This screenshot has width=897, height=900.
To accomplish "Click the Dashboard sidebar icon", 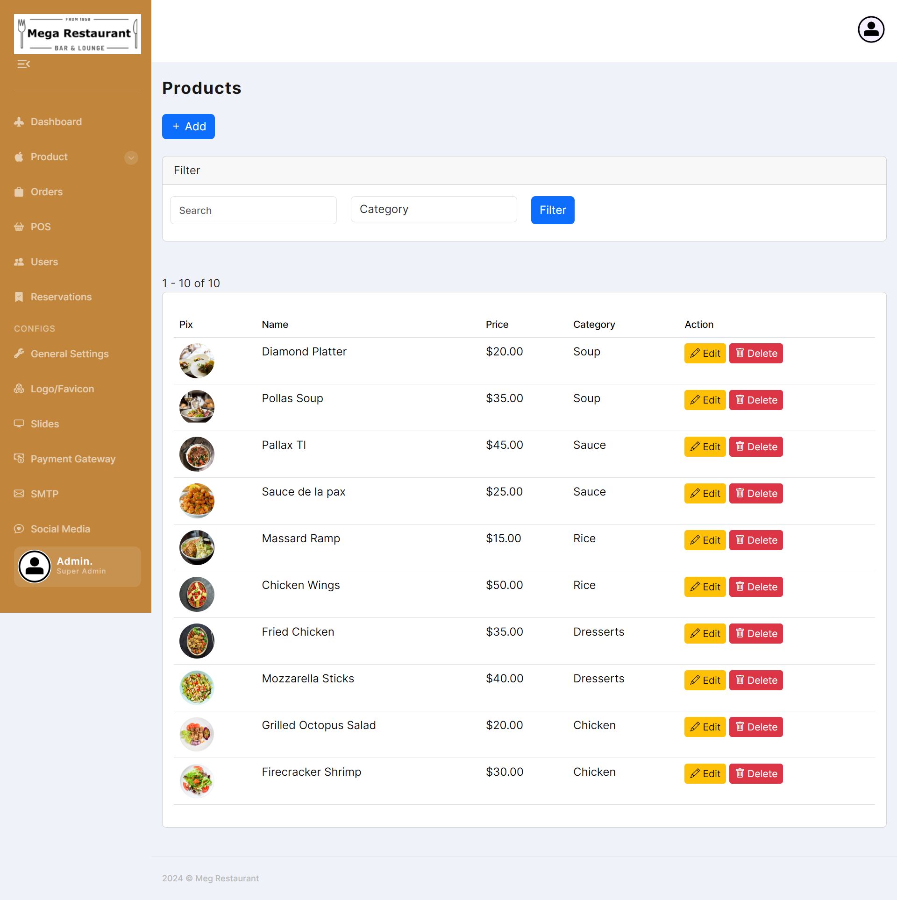I will (x=19, y=122).
